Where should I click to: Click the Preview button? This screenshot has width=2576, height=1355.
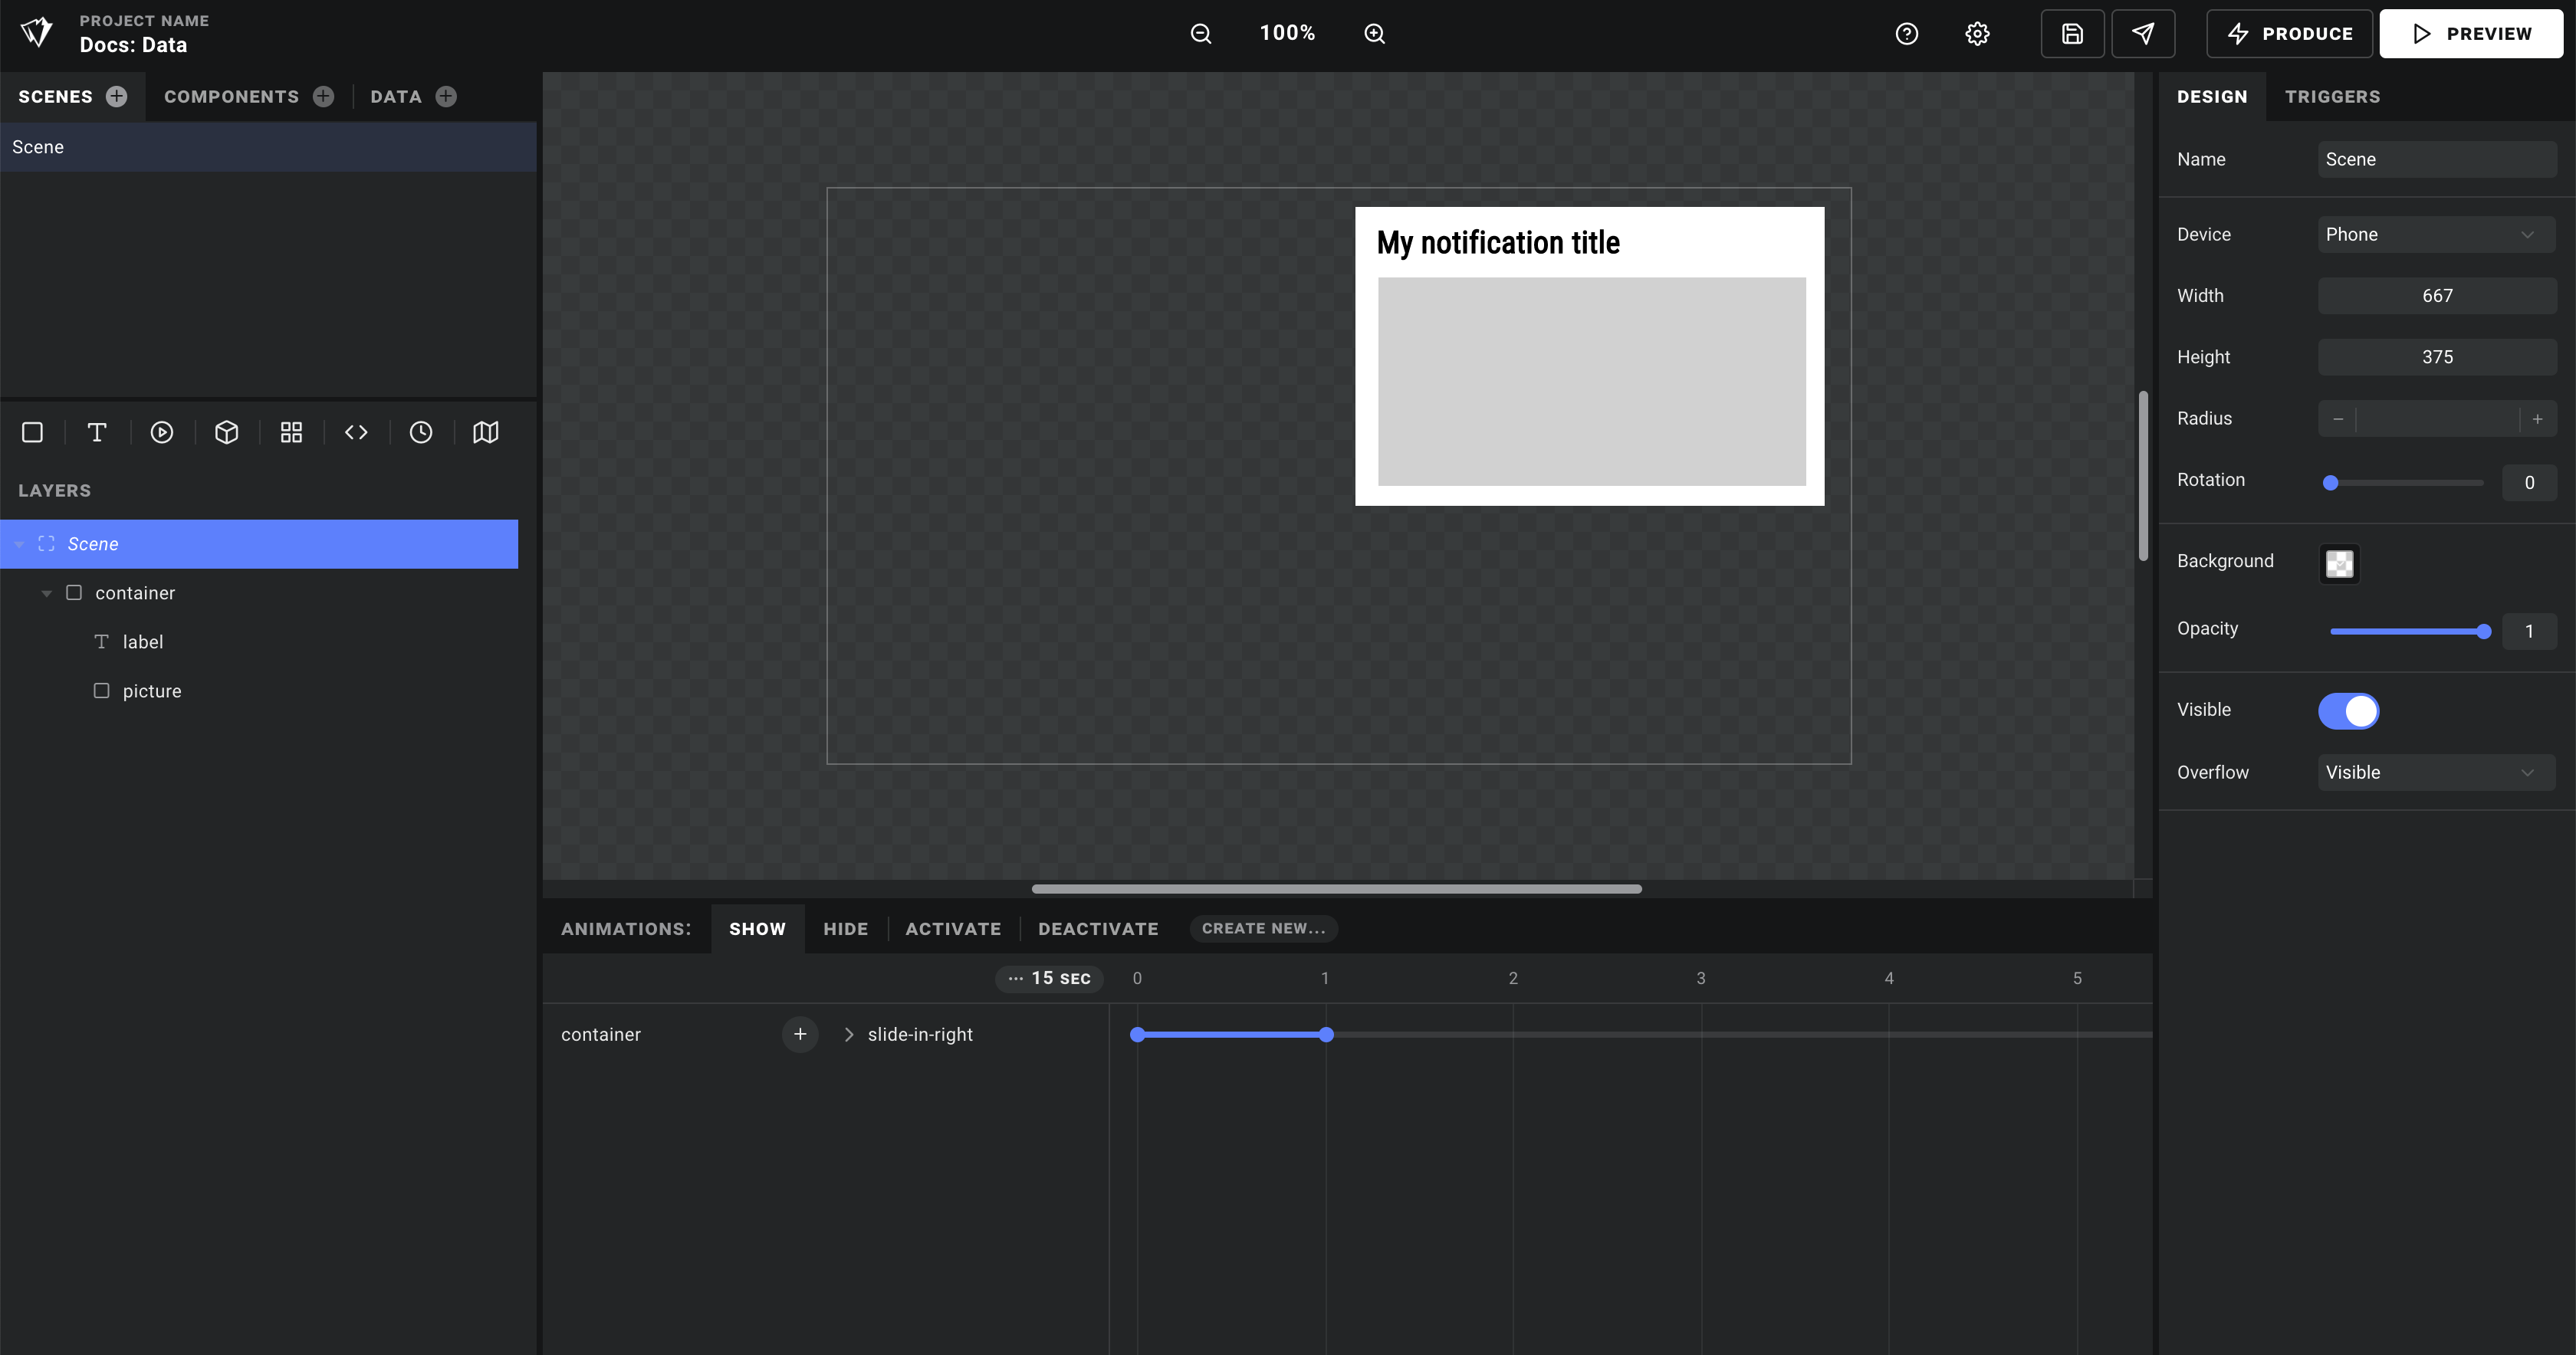[2471, 34]
